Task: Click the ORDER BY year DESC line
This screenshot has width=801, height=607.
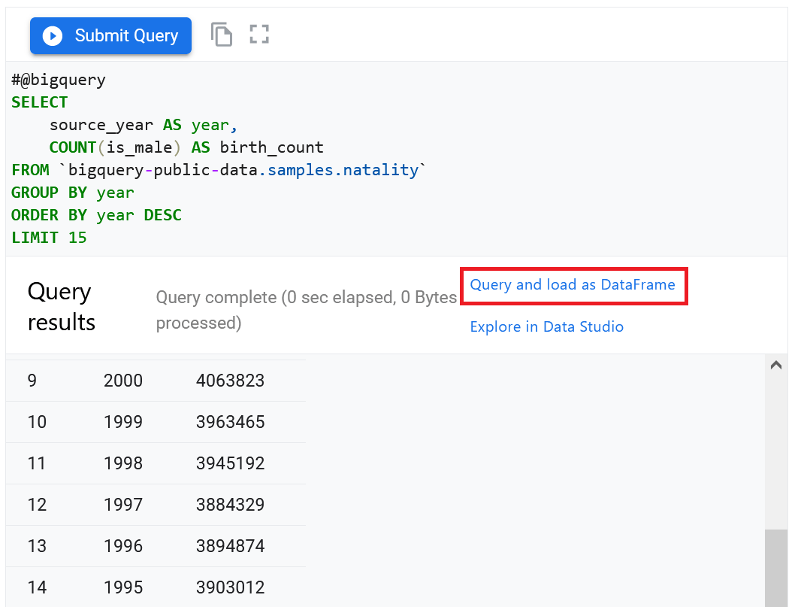Action: [96, 215]
